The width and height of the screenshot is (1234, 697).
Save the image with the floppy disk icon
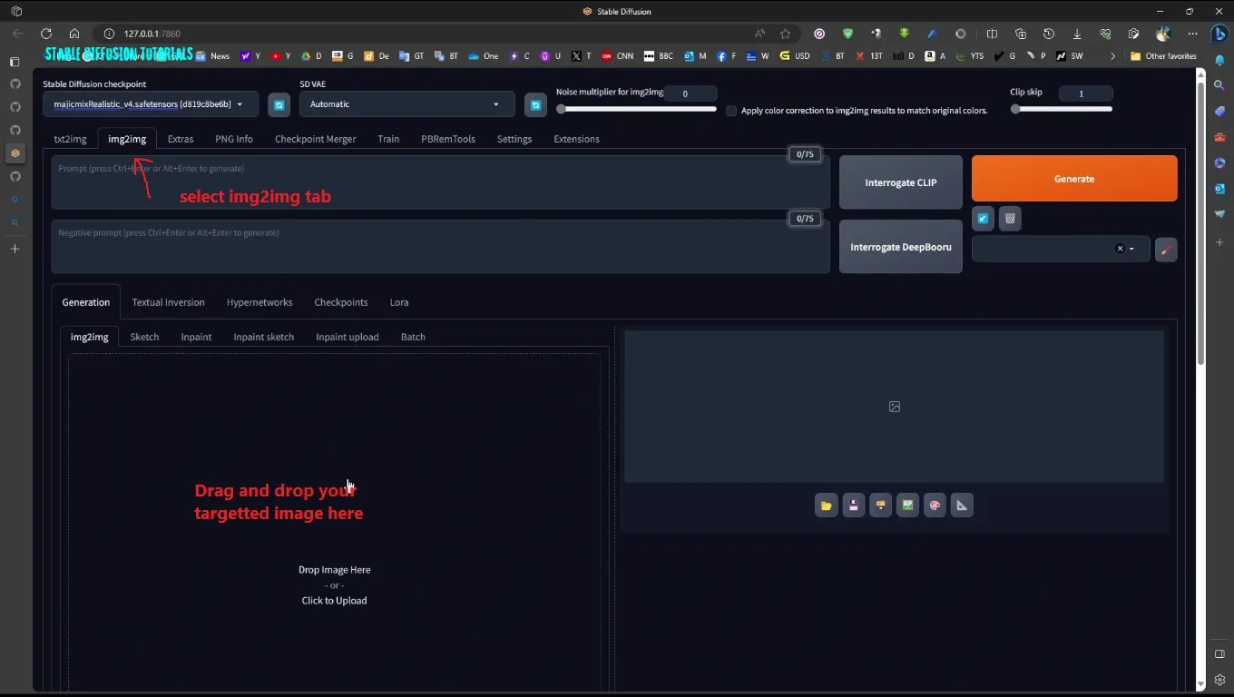pos(853,506)
